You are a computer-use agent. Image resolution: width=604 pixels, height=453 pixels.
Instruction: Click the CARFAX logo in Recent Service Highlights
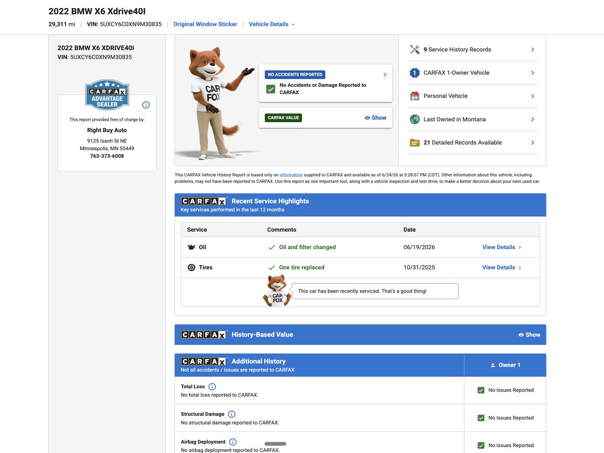coord(204,201)
